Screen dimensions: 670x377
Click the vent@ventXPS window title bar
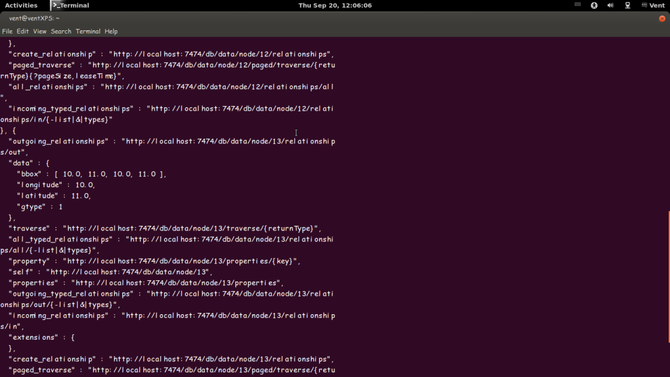tap(327, 18)
